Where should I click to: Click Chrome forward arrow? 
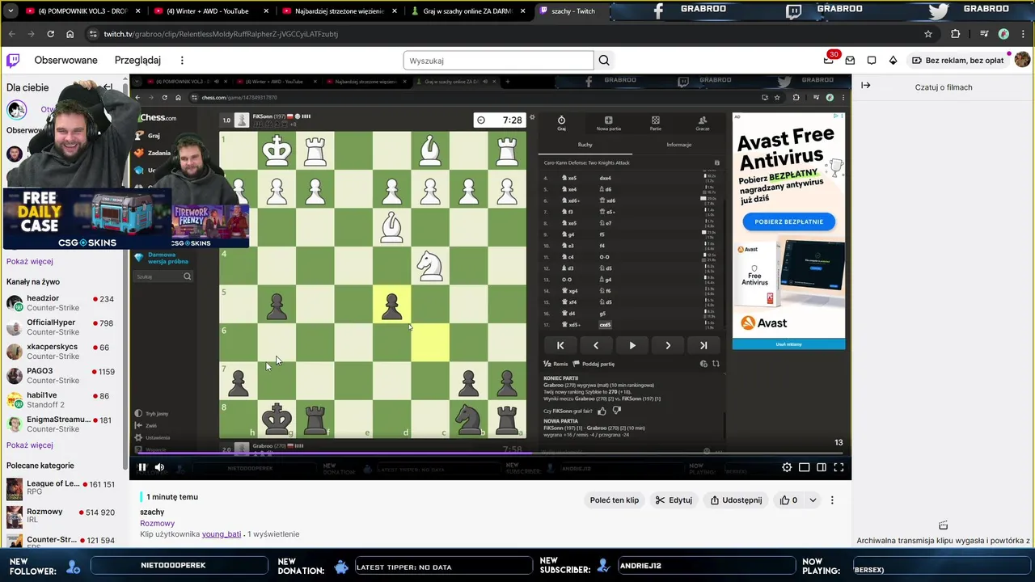tap(31, 34)
